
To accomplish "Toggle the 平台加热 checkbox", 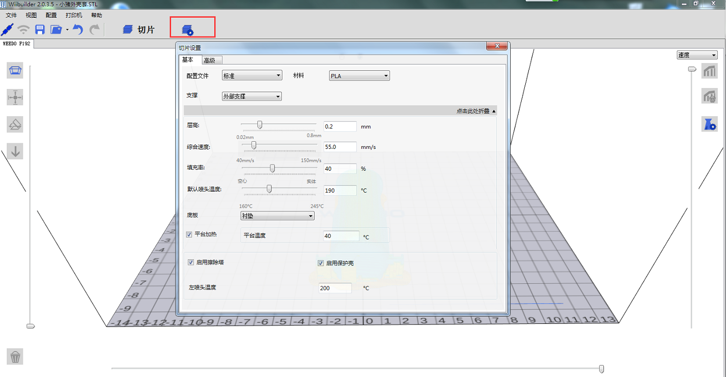I will [189, 234].
